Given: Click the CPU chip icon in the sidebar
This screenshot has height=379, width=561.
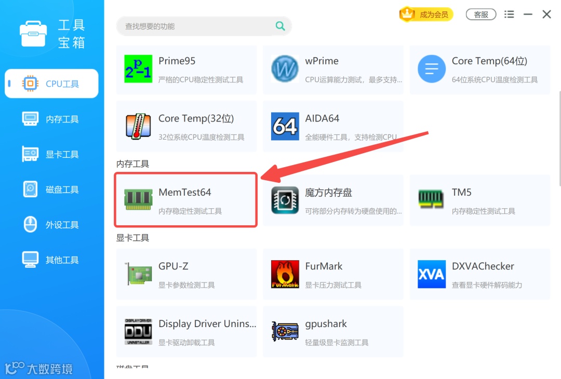Looking at the screenshot, I should [x=31, y=84].
